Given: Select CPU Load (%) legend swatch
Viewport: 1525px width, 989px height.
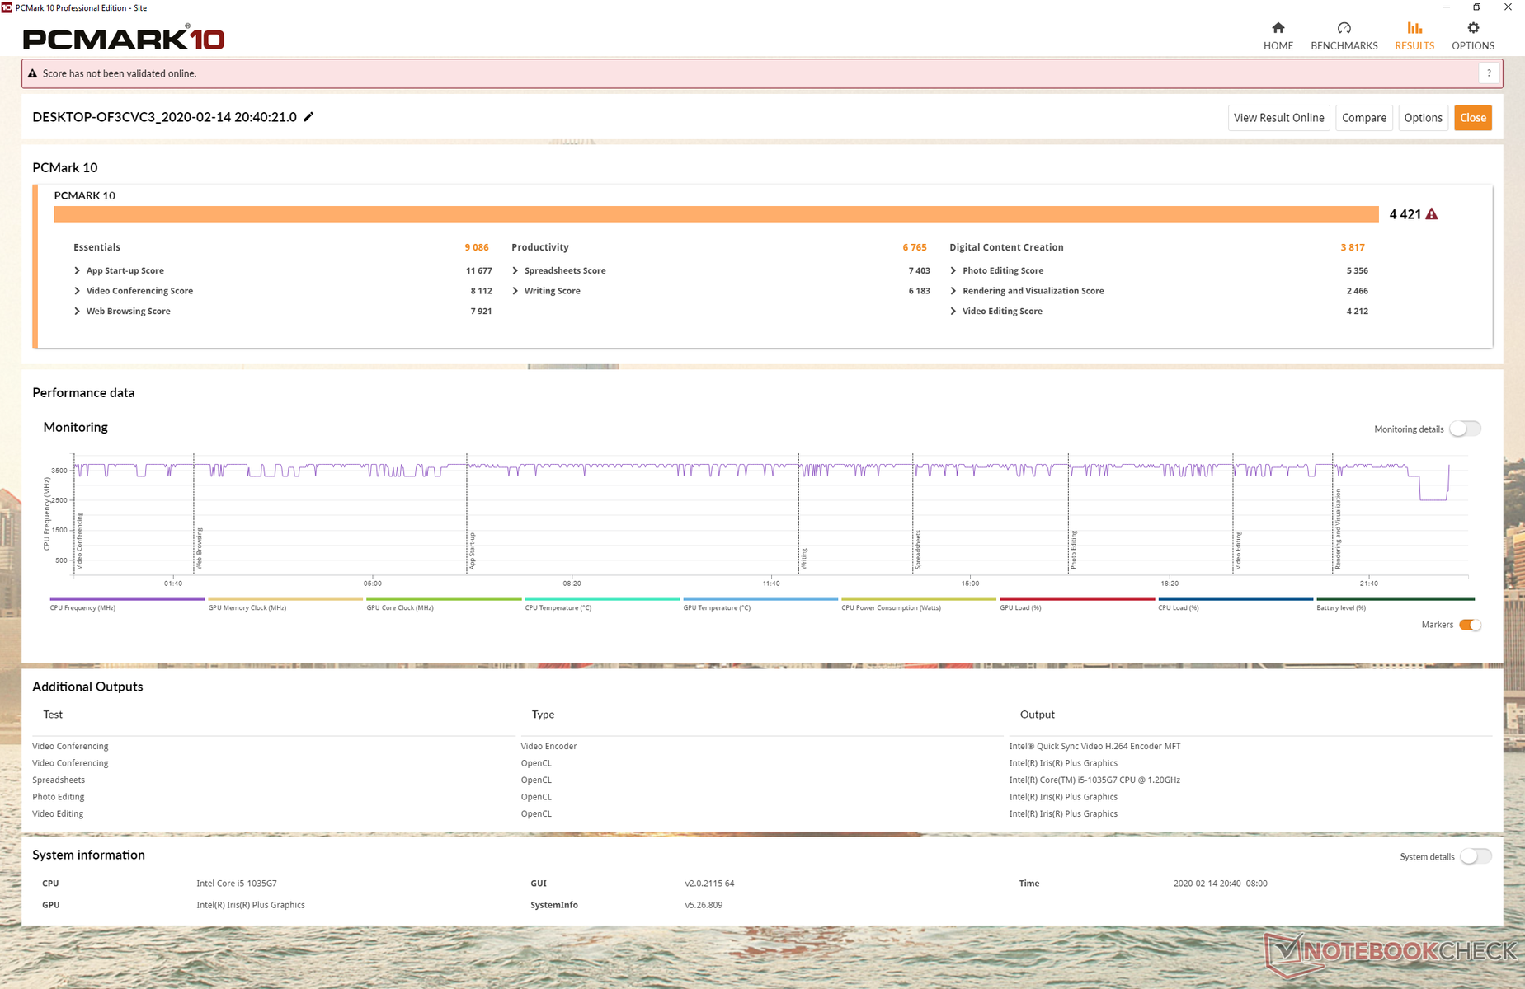Looking at the screenshot, I should [x=1236, y=599].
